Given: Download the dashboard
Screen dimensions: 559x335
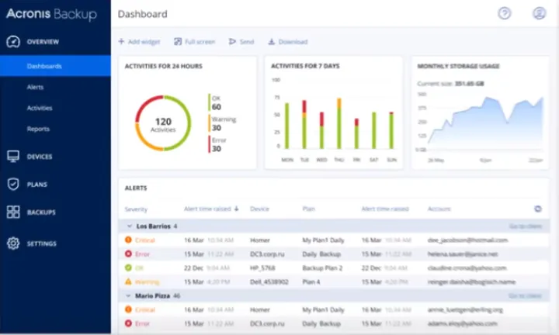Looking at the screenshot, I should coord(287,42).
